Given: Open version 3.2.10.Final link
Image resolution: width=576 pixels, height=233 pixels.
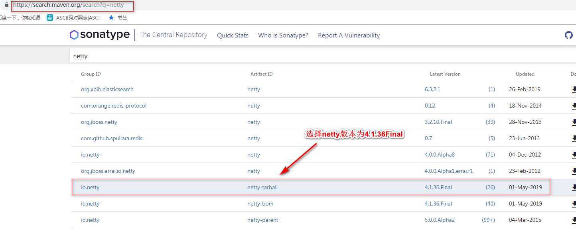Looking at the screenshot, I should [438, 122].
